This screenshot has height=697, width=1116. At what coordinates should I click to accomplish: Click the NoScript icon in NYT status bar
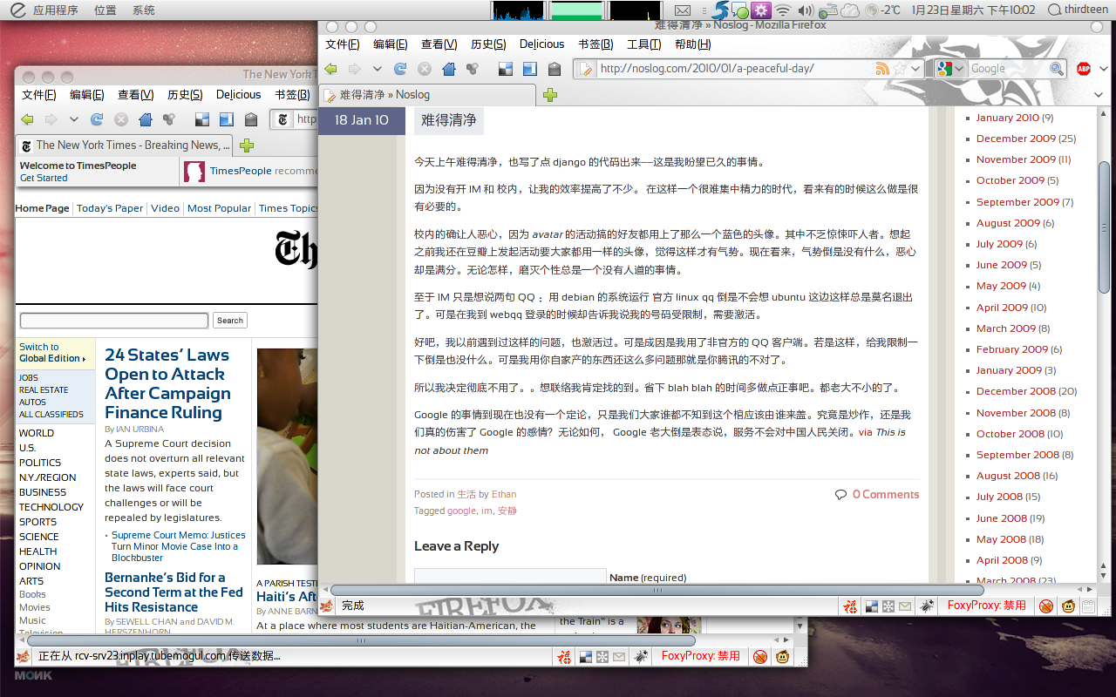pos(759,656)
